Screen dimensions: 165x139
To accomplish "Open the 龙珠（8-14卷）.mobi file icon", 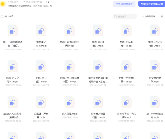I will (98, 31).
